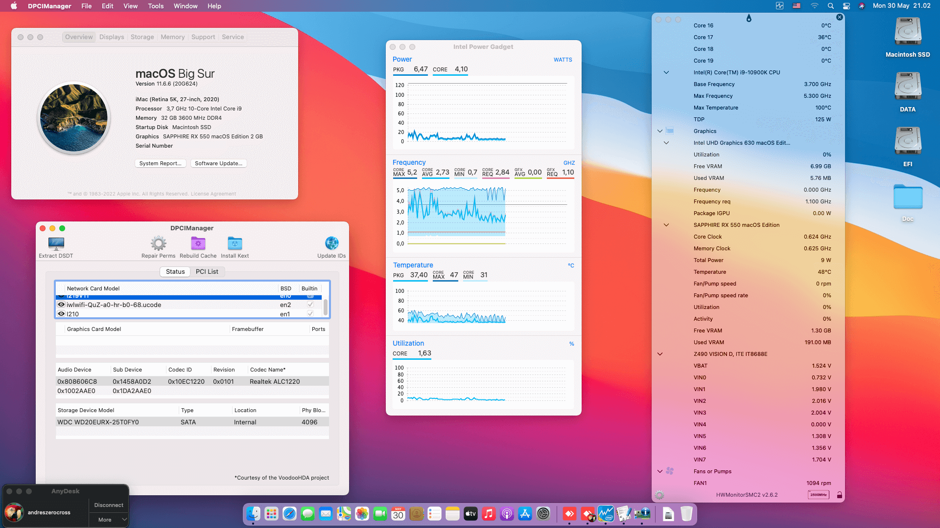940x528 pixels.
Task: Open HWMonitorSMC2 preferences gear icon
Action: (x=659, y=495)
